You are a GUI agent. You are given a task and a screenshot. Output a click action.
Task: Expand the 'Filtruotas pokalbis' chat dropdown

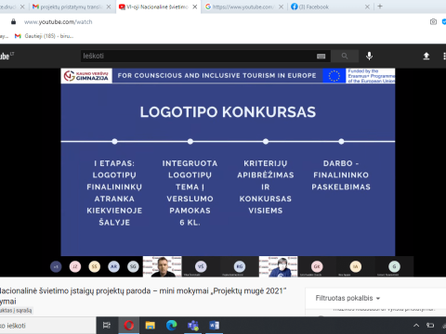(x=348, y=298)
